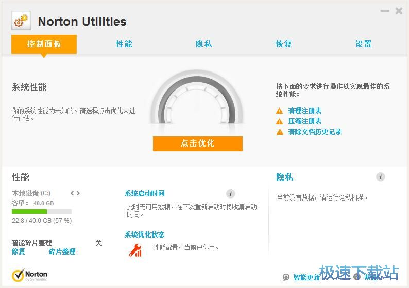Show next disk with right arrow

[x=78, y=193]
